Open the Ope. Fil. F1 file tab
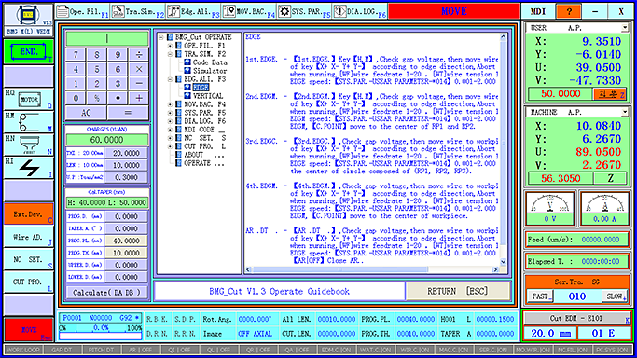The image size is (637, 358). click(82, 11)
